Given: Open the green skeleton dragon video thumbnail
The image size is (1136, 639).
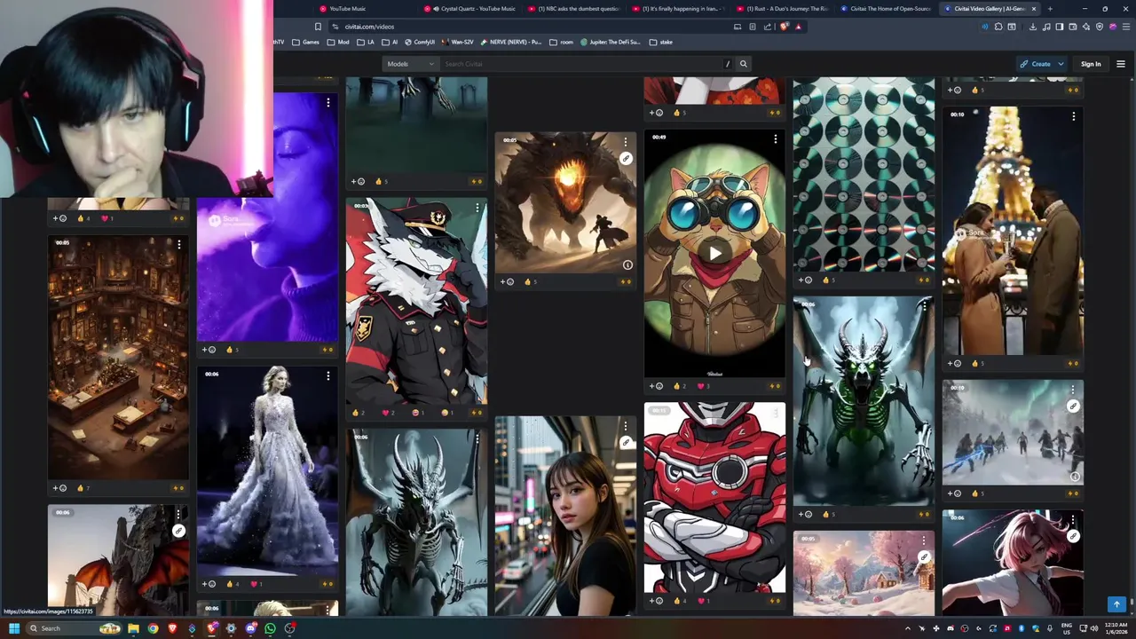Looking at the screenshot, I should click(x=864, y=401).
